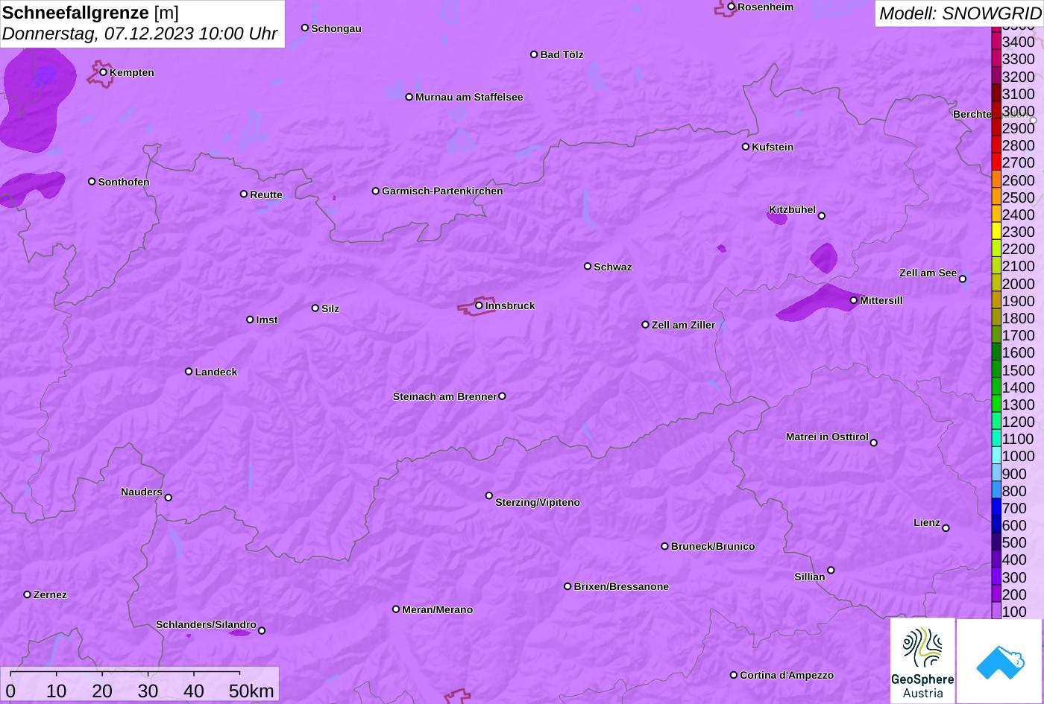
Task: Pick the light purple 100 legend swatch
Action: click(996, 612)
